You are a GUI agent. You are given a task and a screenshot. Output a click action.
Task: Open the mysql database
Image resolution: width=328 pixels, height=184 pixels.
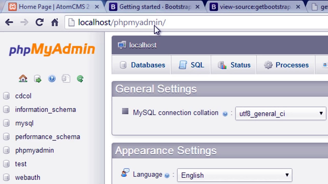click(x=24, y=123)
